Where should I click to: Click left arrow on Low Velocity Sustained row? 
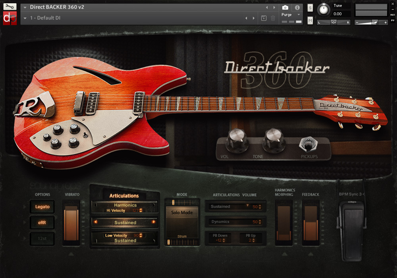click(96, 241)
